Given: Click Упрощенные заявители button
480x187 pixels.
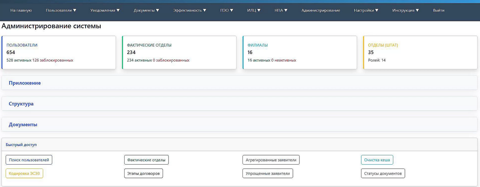Looking at the screenshot, I should coord(268,173).
